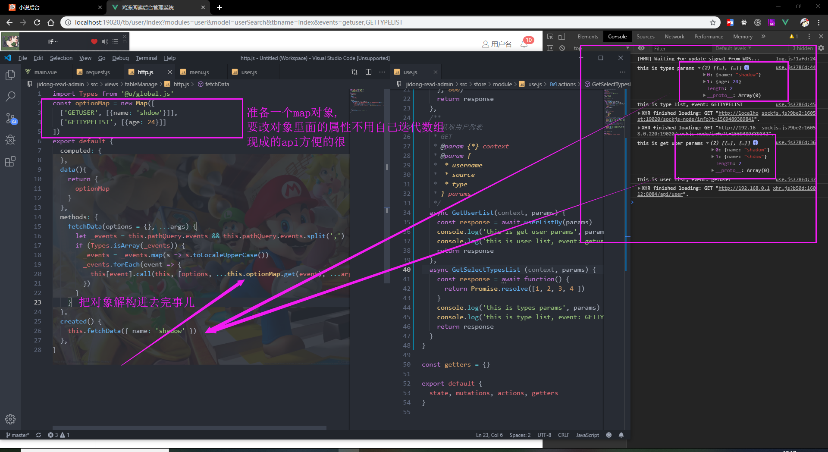Split the http.js editor to the right
The image size is (828, 452).
point(368,72)
